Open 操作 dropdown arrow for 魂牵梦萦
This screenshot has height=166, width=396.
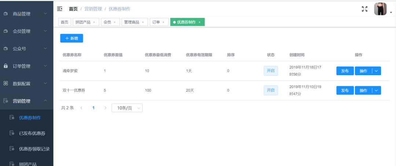tap(376, 71)
